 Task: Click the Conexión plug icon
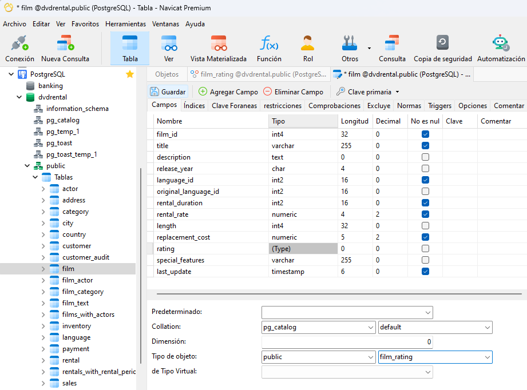[19, 43]
